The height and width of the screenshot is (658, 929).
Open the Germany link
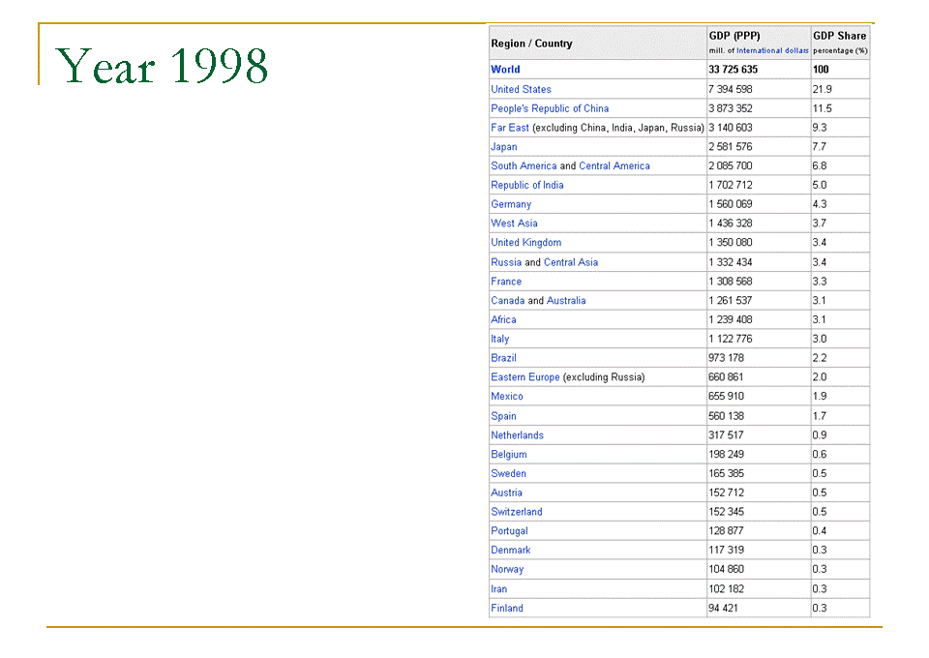[511, 204]
